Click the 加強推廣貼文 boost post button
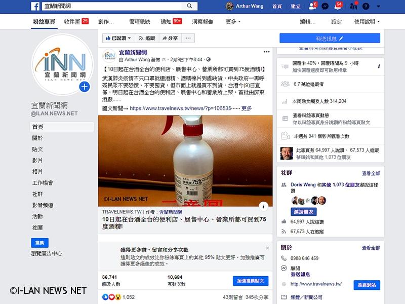The width and height of the screenshot is (405, 304). click(x=251, y=281)
